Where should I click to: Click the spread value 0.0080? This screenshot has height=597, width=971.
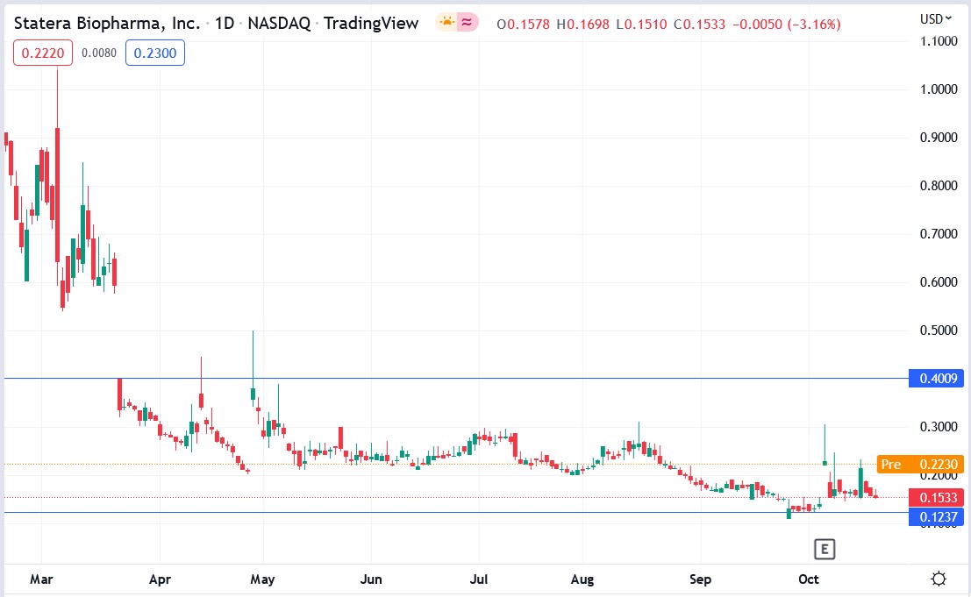coord(97,53)
